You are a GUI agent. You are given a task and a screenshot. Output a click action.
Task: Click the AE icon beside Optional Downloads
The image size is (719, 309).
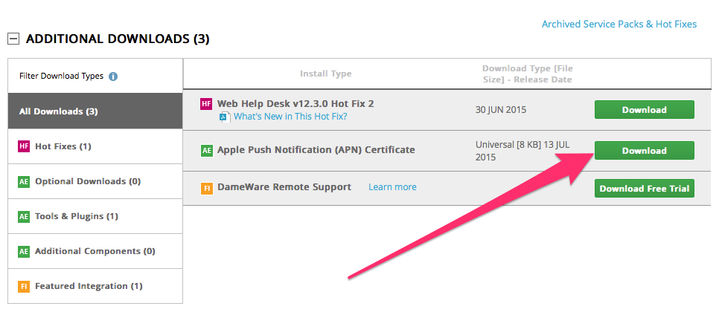24,182
